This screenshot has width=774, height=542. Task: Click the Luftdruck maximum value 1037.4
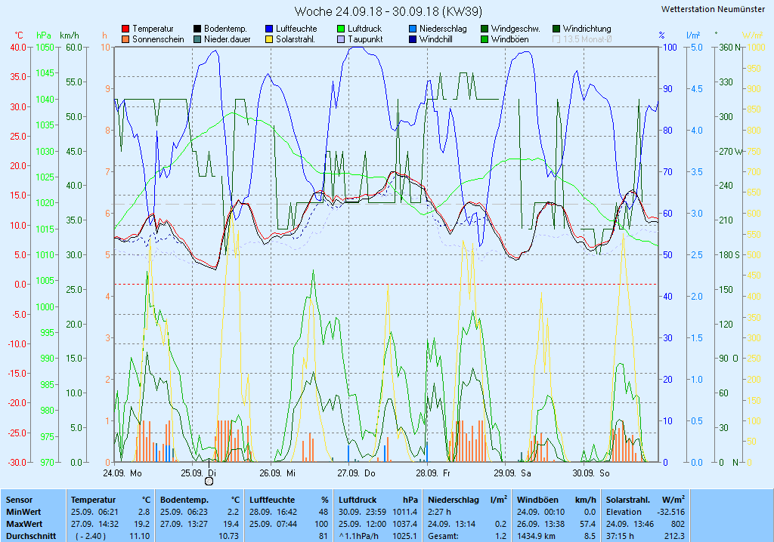[x=405, y=524]
